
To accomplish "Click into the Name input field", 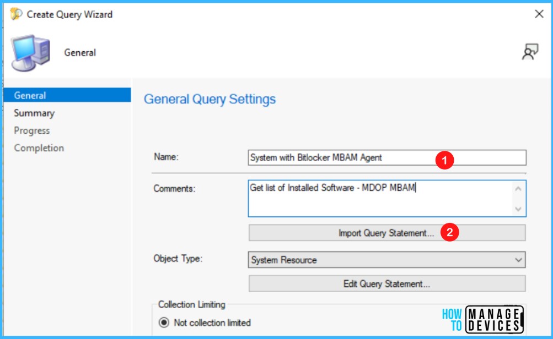I will pos(387,158).
